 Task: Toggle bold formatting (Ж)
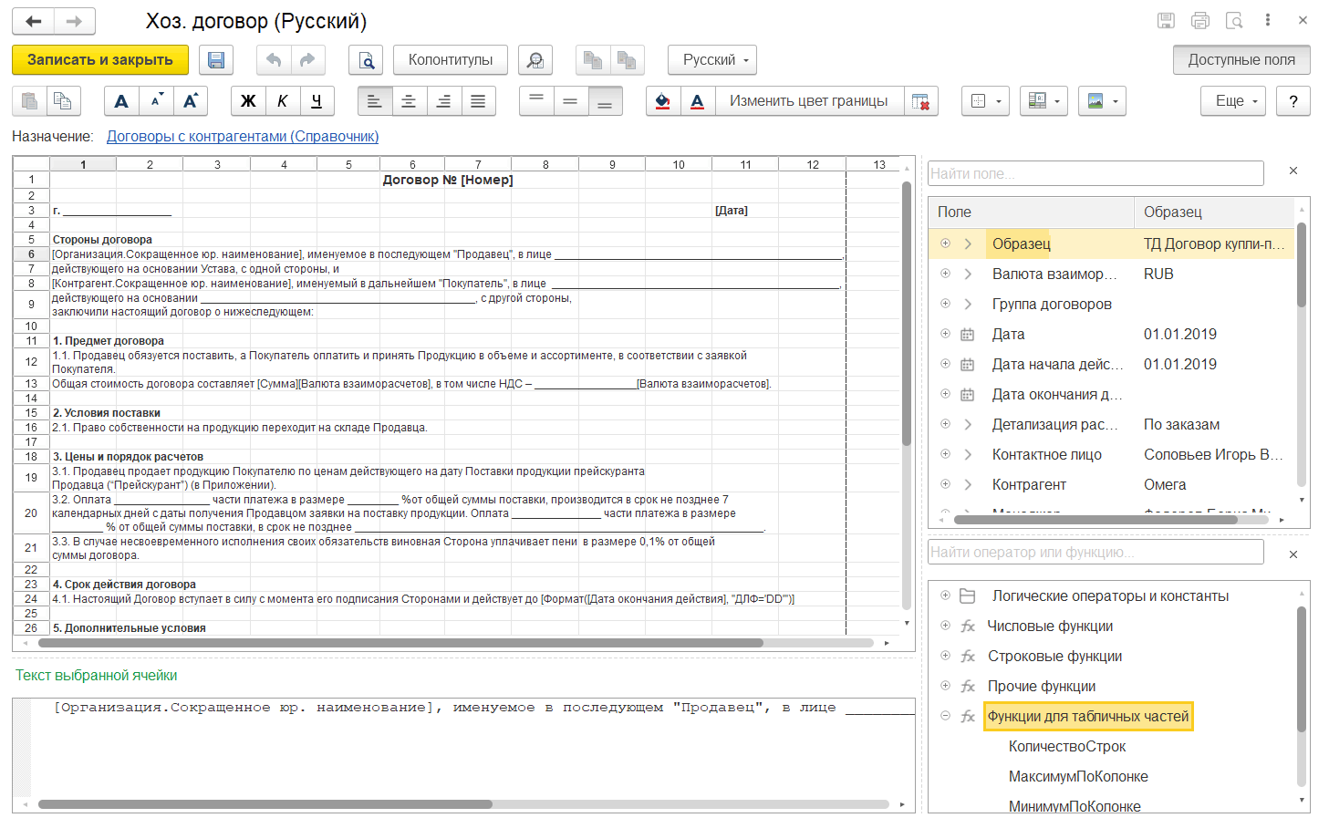click(x=248, y=101)
